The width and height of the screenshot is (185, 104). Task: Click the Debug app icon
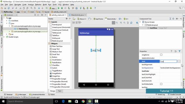click(62, 8)
